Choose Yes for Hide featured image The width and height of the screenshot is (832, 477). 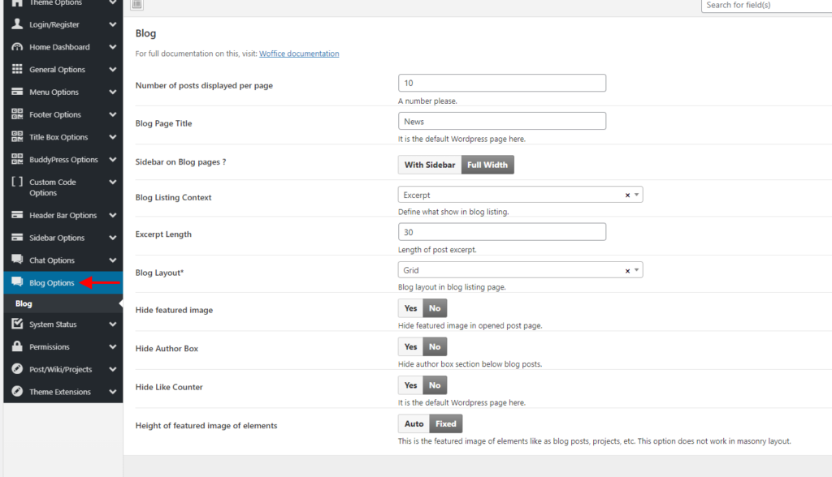(410, 308)
